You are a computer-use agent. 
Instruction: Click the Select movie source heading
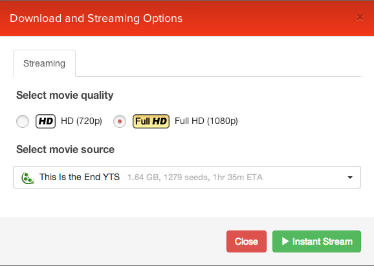pos(65,149)
